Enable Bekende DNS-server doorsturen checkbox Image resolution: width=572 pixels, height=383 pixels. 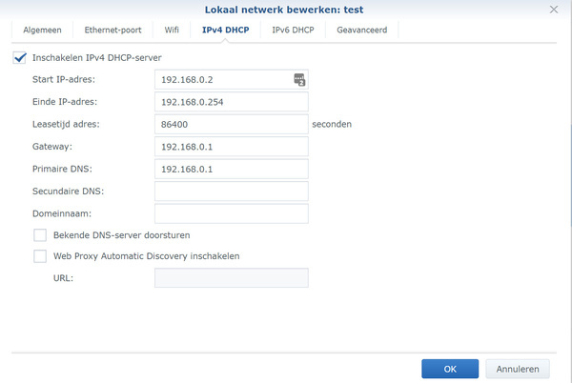[x=40, y=234]
